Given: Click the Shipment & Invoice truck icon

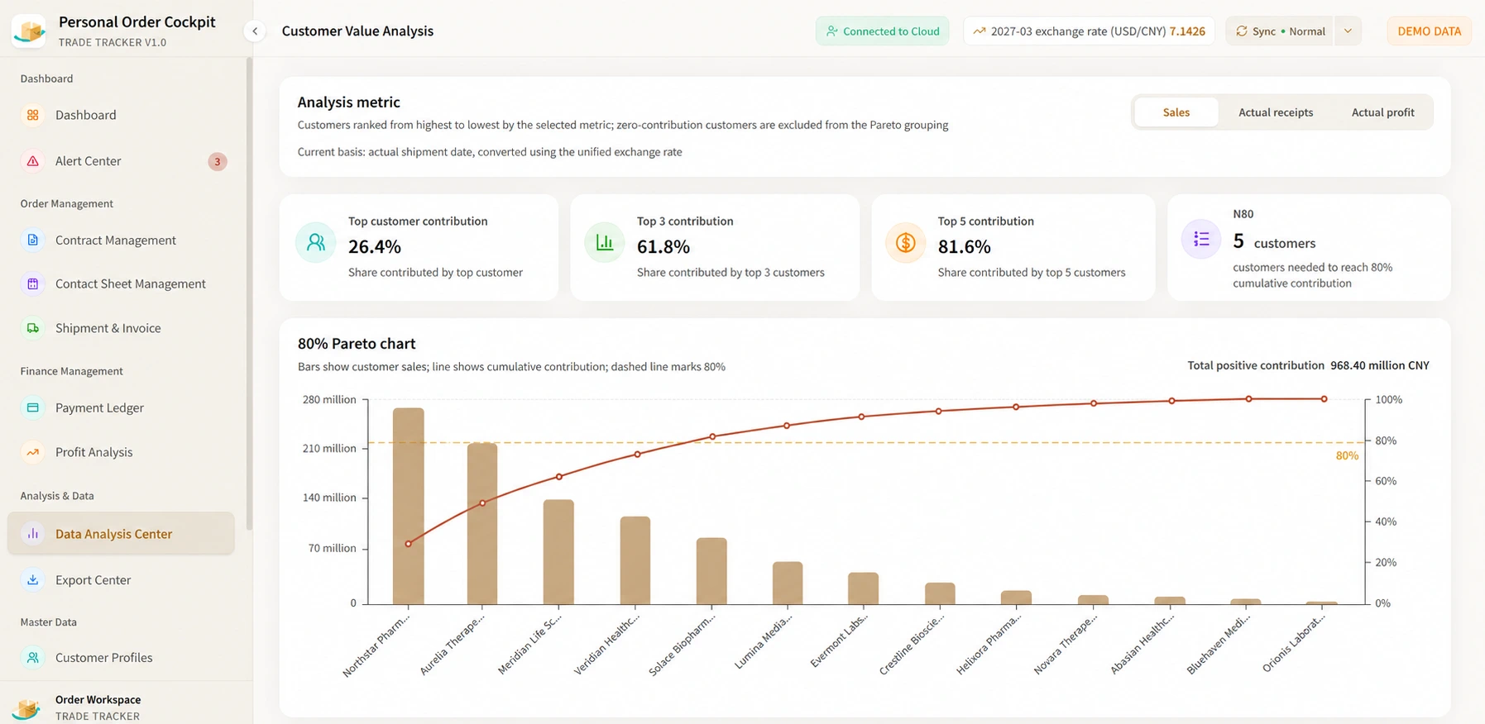Looking at the screenshot, I should coord(33,328).
